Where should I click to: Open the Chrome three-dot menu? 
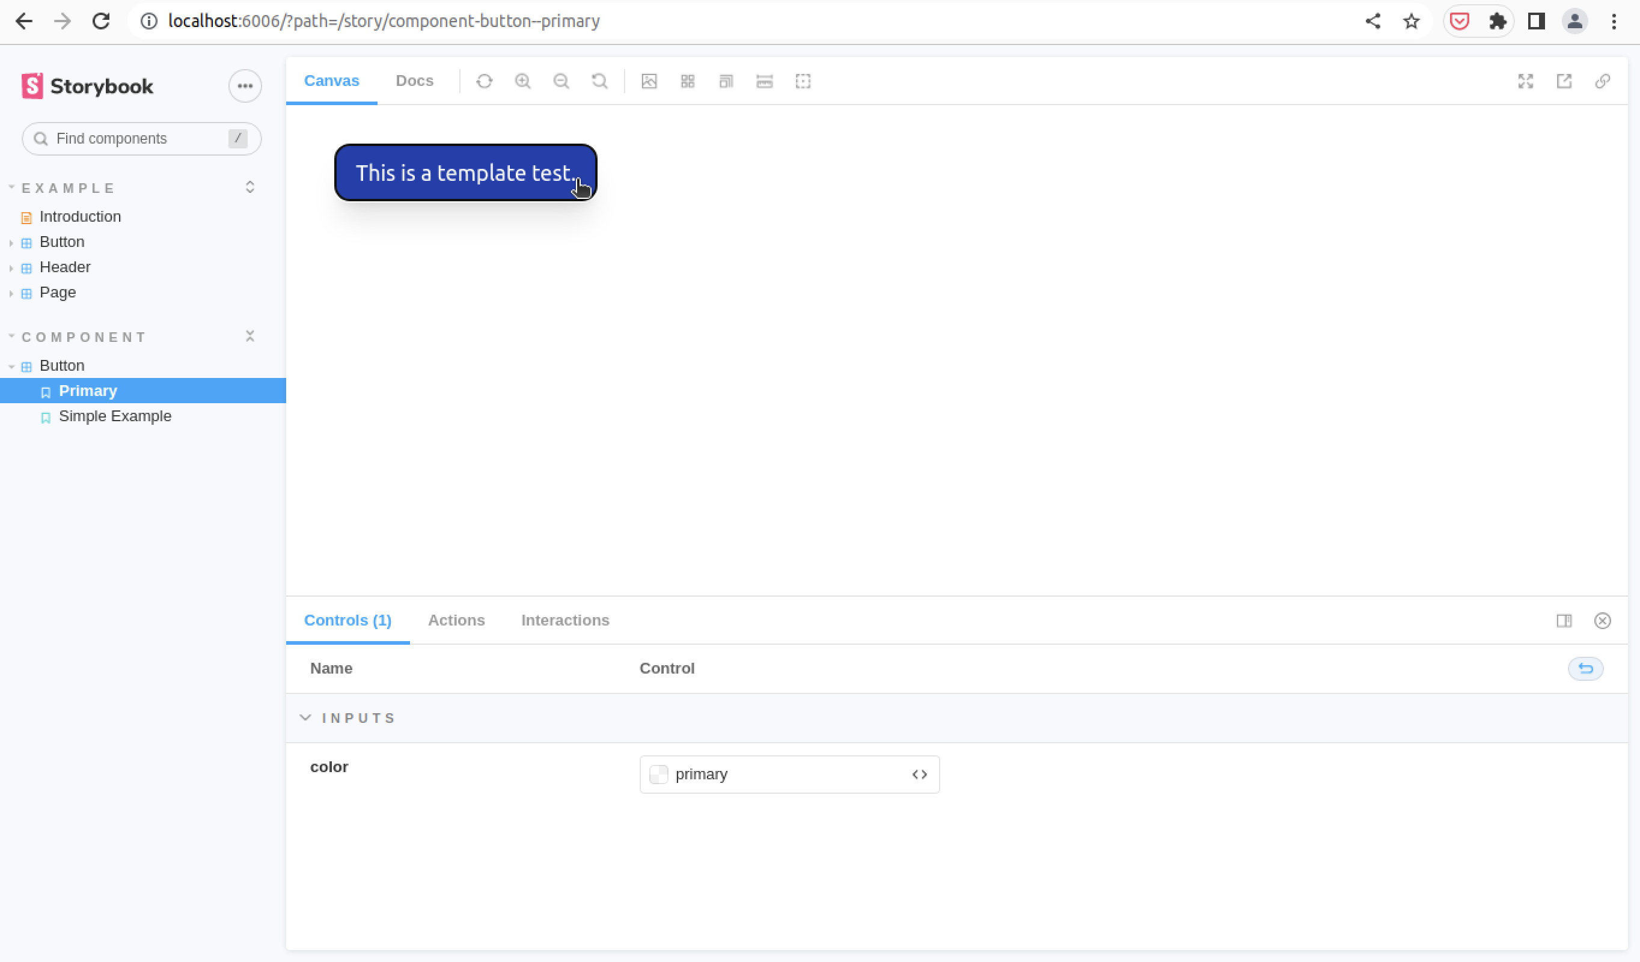pos(1614,22)
